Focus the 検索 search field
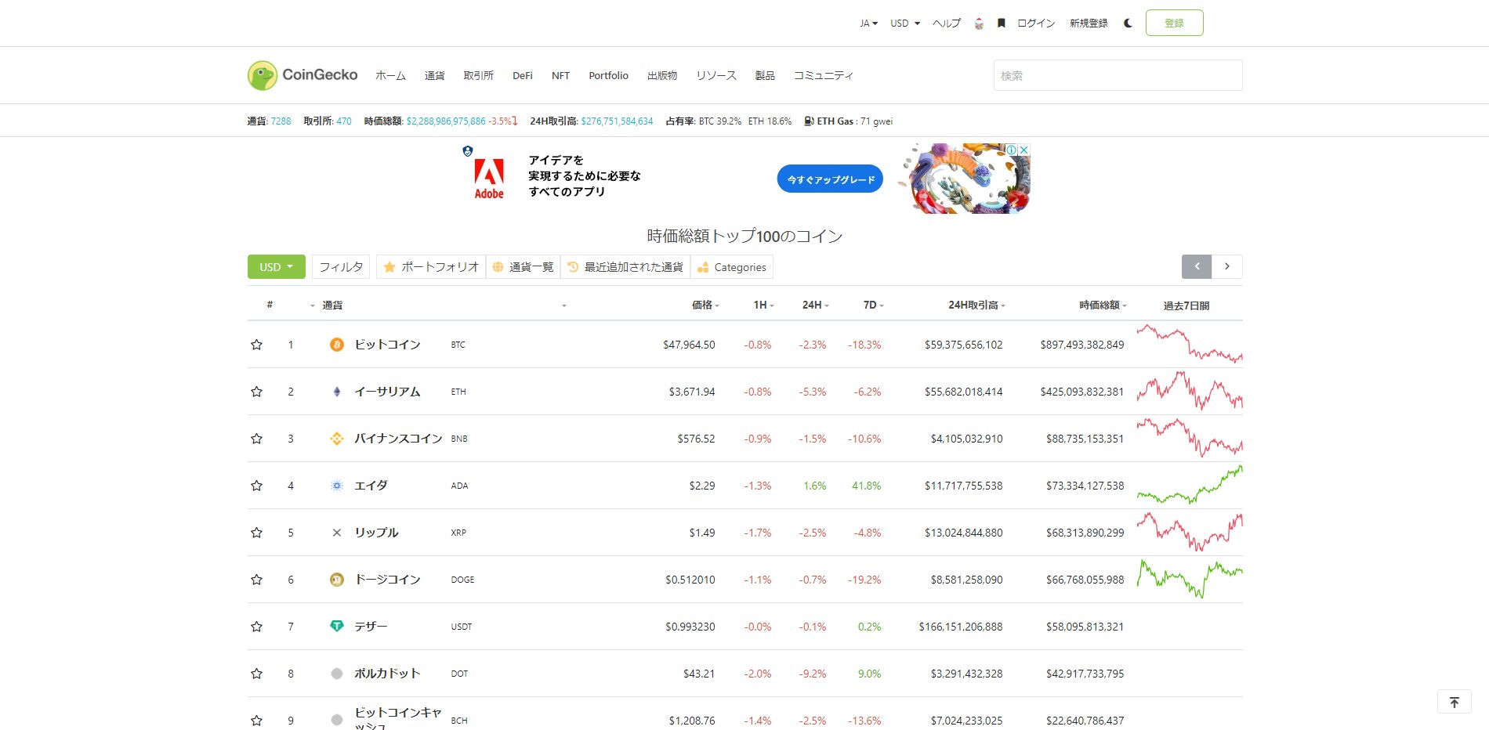 tap(1118, 75)
